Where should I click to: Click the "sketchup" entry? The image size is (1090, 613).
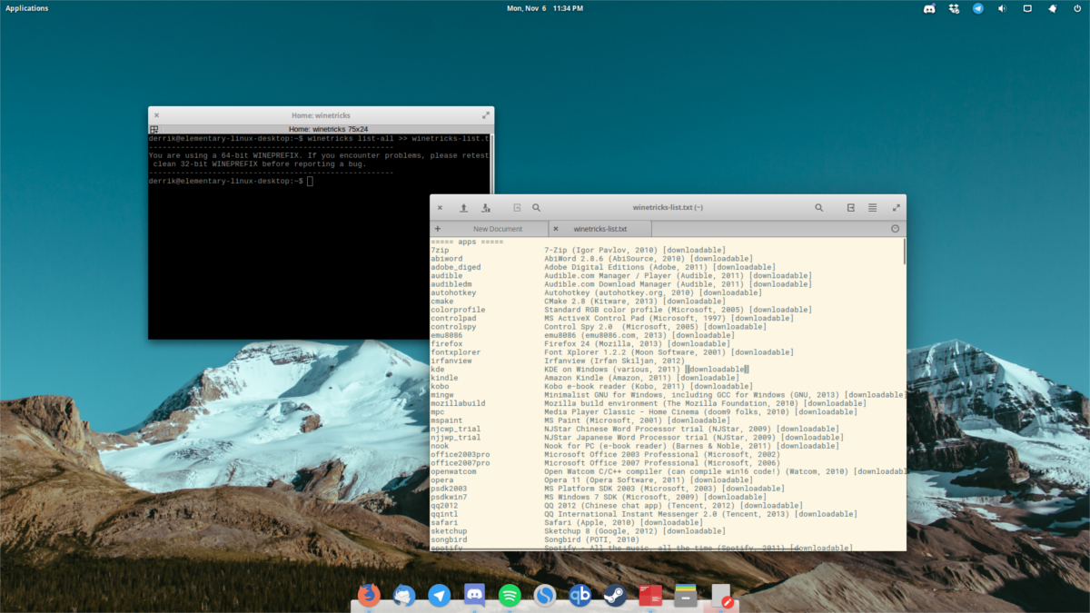449,531
